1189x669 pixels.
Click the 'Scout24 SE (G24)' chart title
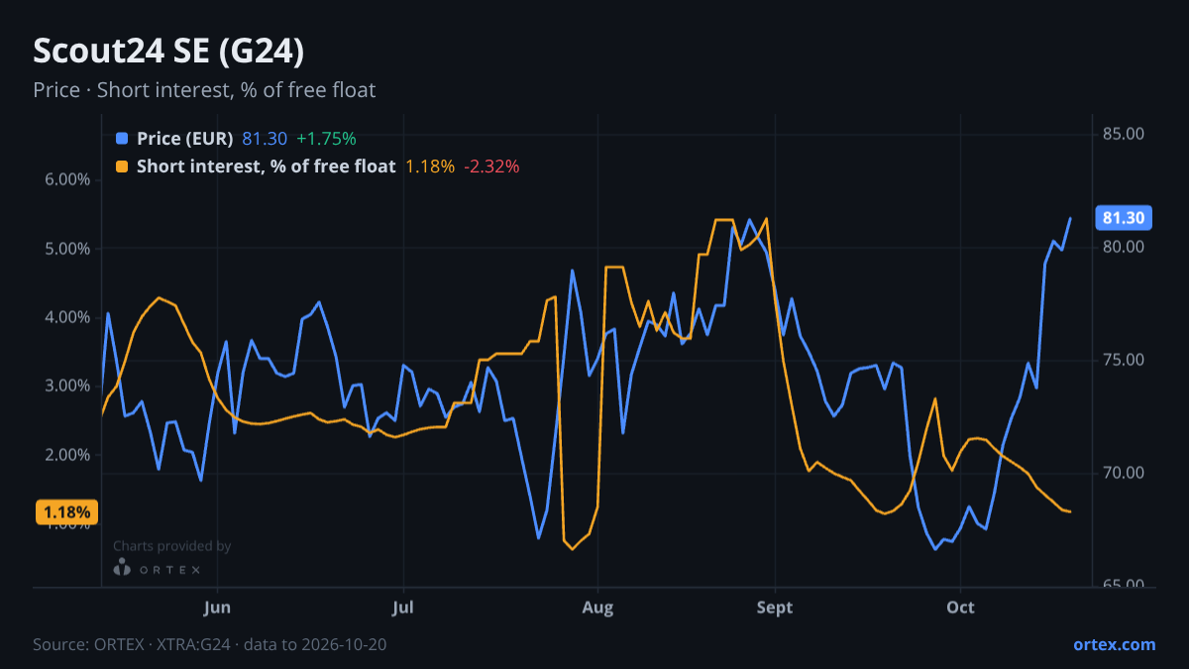168,51
